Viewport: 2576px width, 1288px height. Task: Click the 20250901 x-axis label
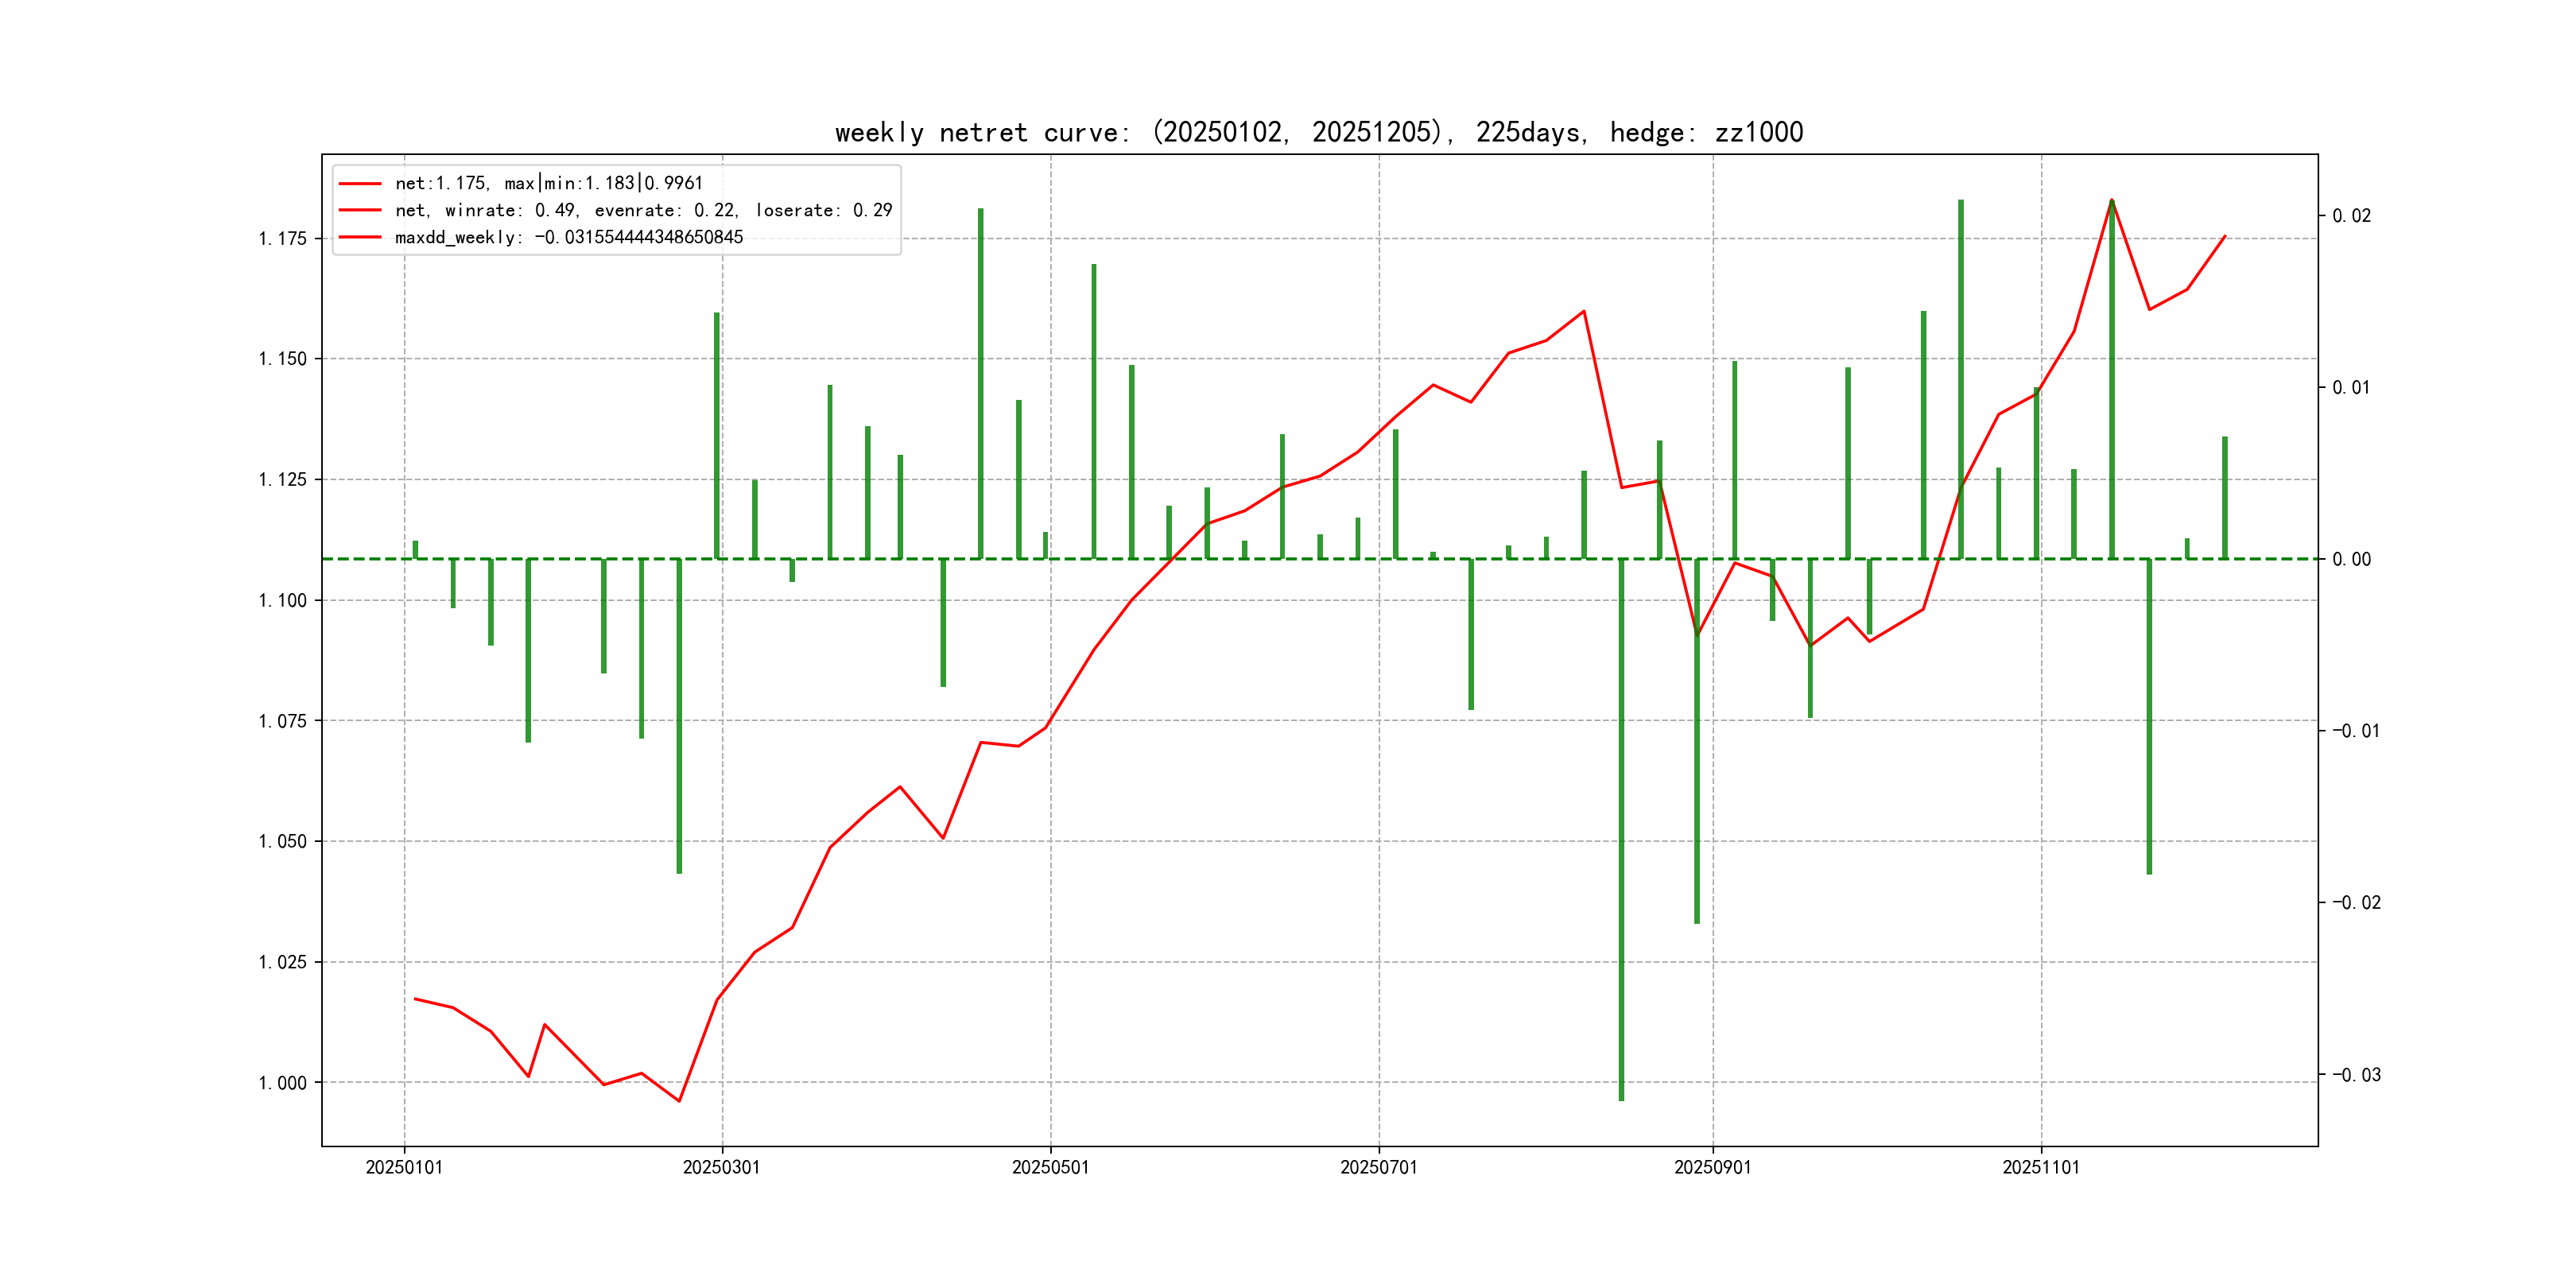1712,1167
